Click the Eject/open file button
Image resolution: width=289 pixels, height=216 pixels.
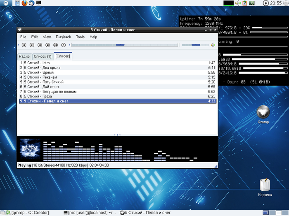pos(63,45)
